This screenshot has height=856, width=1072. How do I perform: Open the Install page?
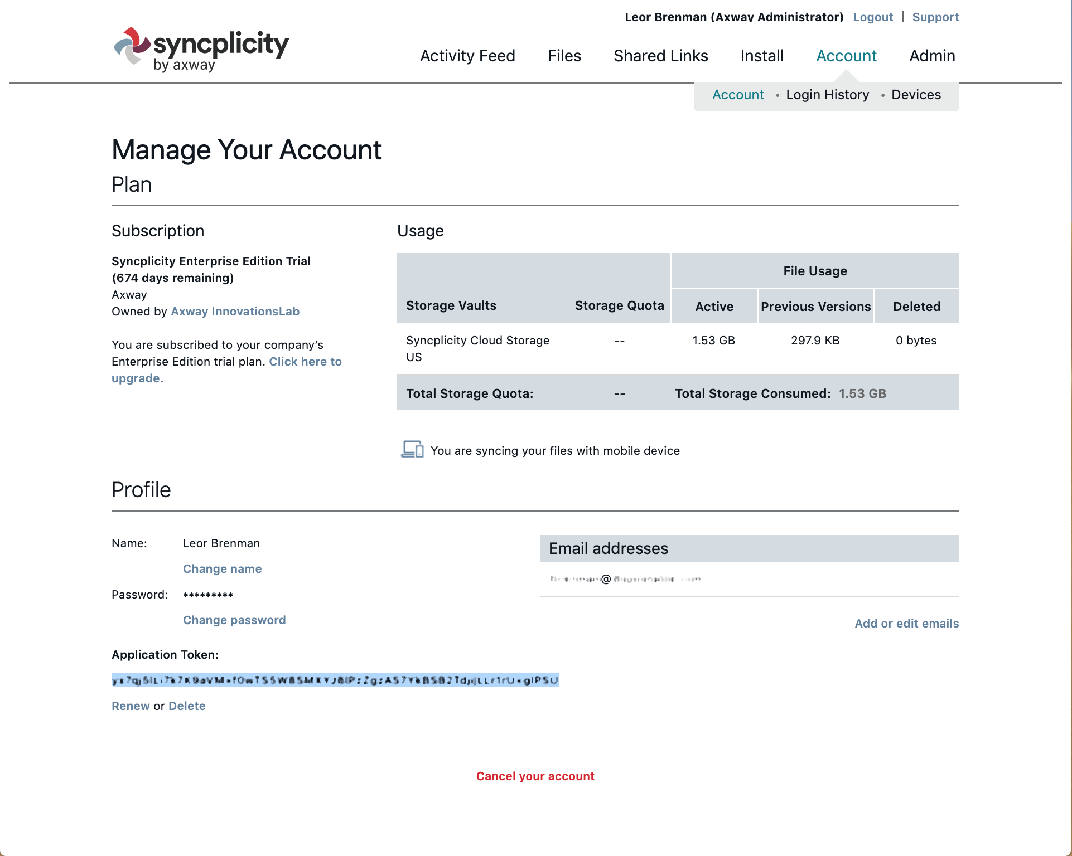tap(761, 56)
